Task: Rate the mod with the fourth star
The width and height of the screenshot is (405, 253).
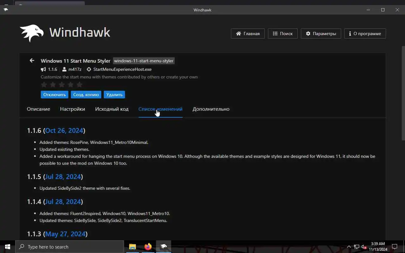Action: pos(71,84)
